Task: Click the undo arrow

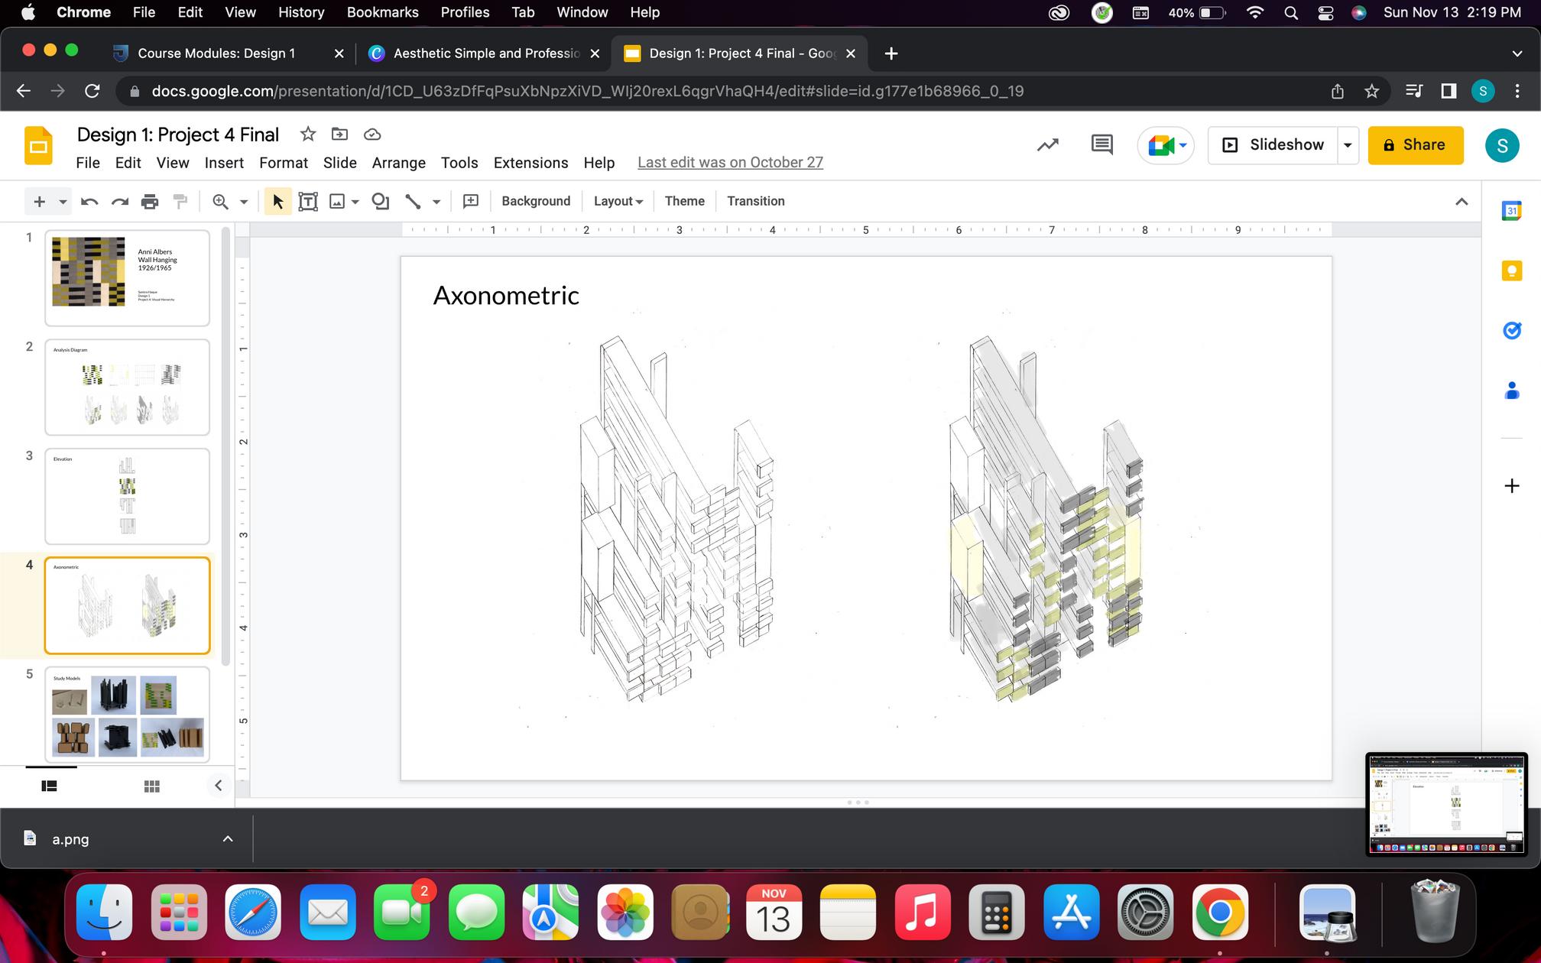Action: (89, 201)
